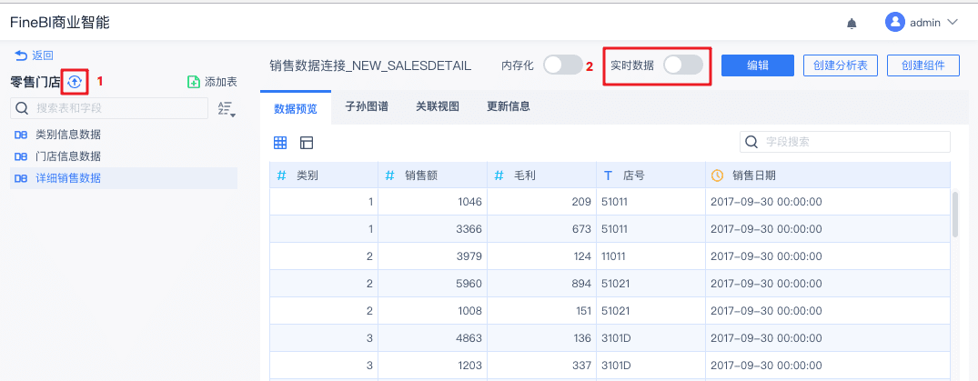This screenshot has height=381, width=978.
Task: Click the 店号 text type icon
Action: pyautogui.click(x=607, y=175)
